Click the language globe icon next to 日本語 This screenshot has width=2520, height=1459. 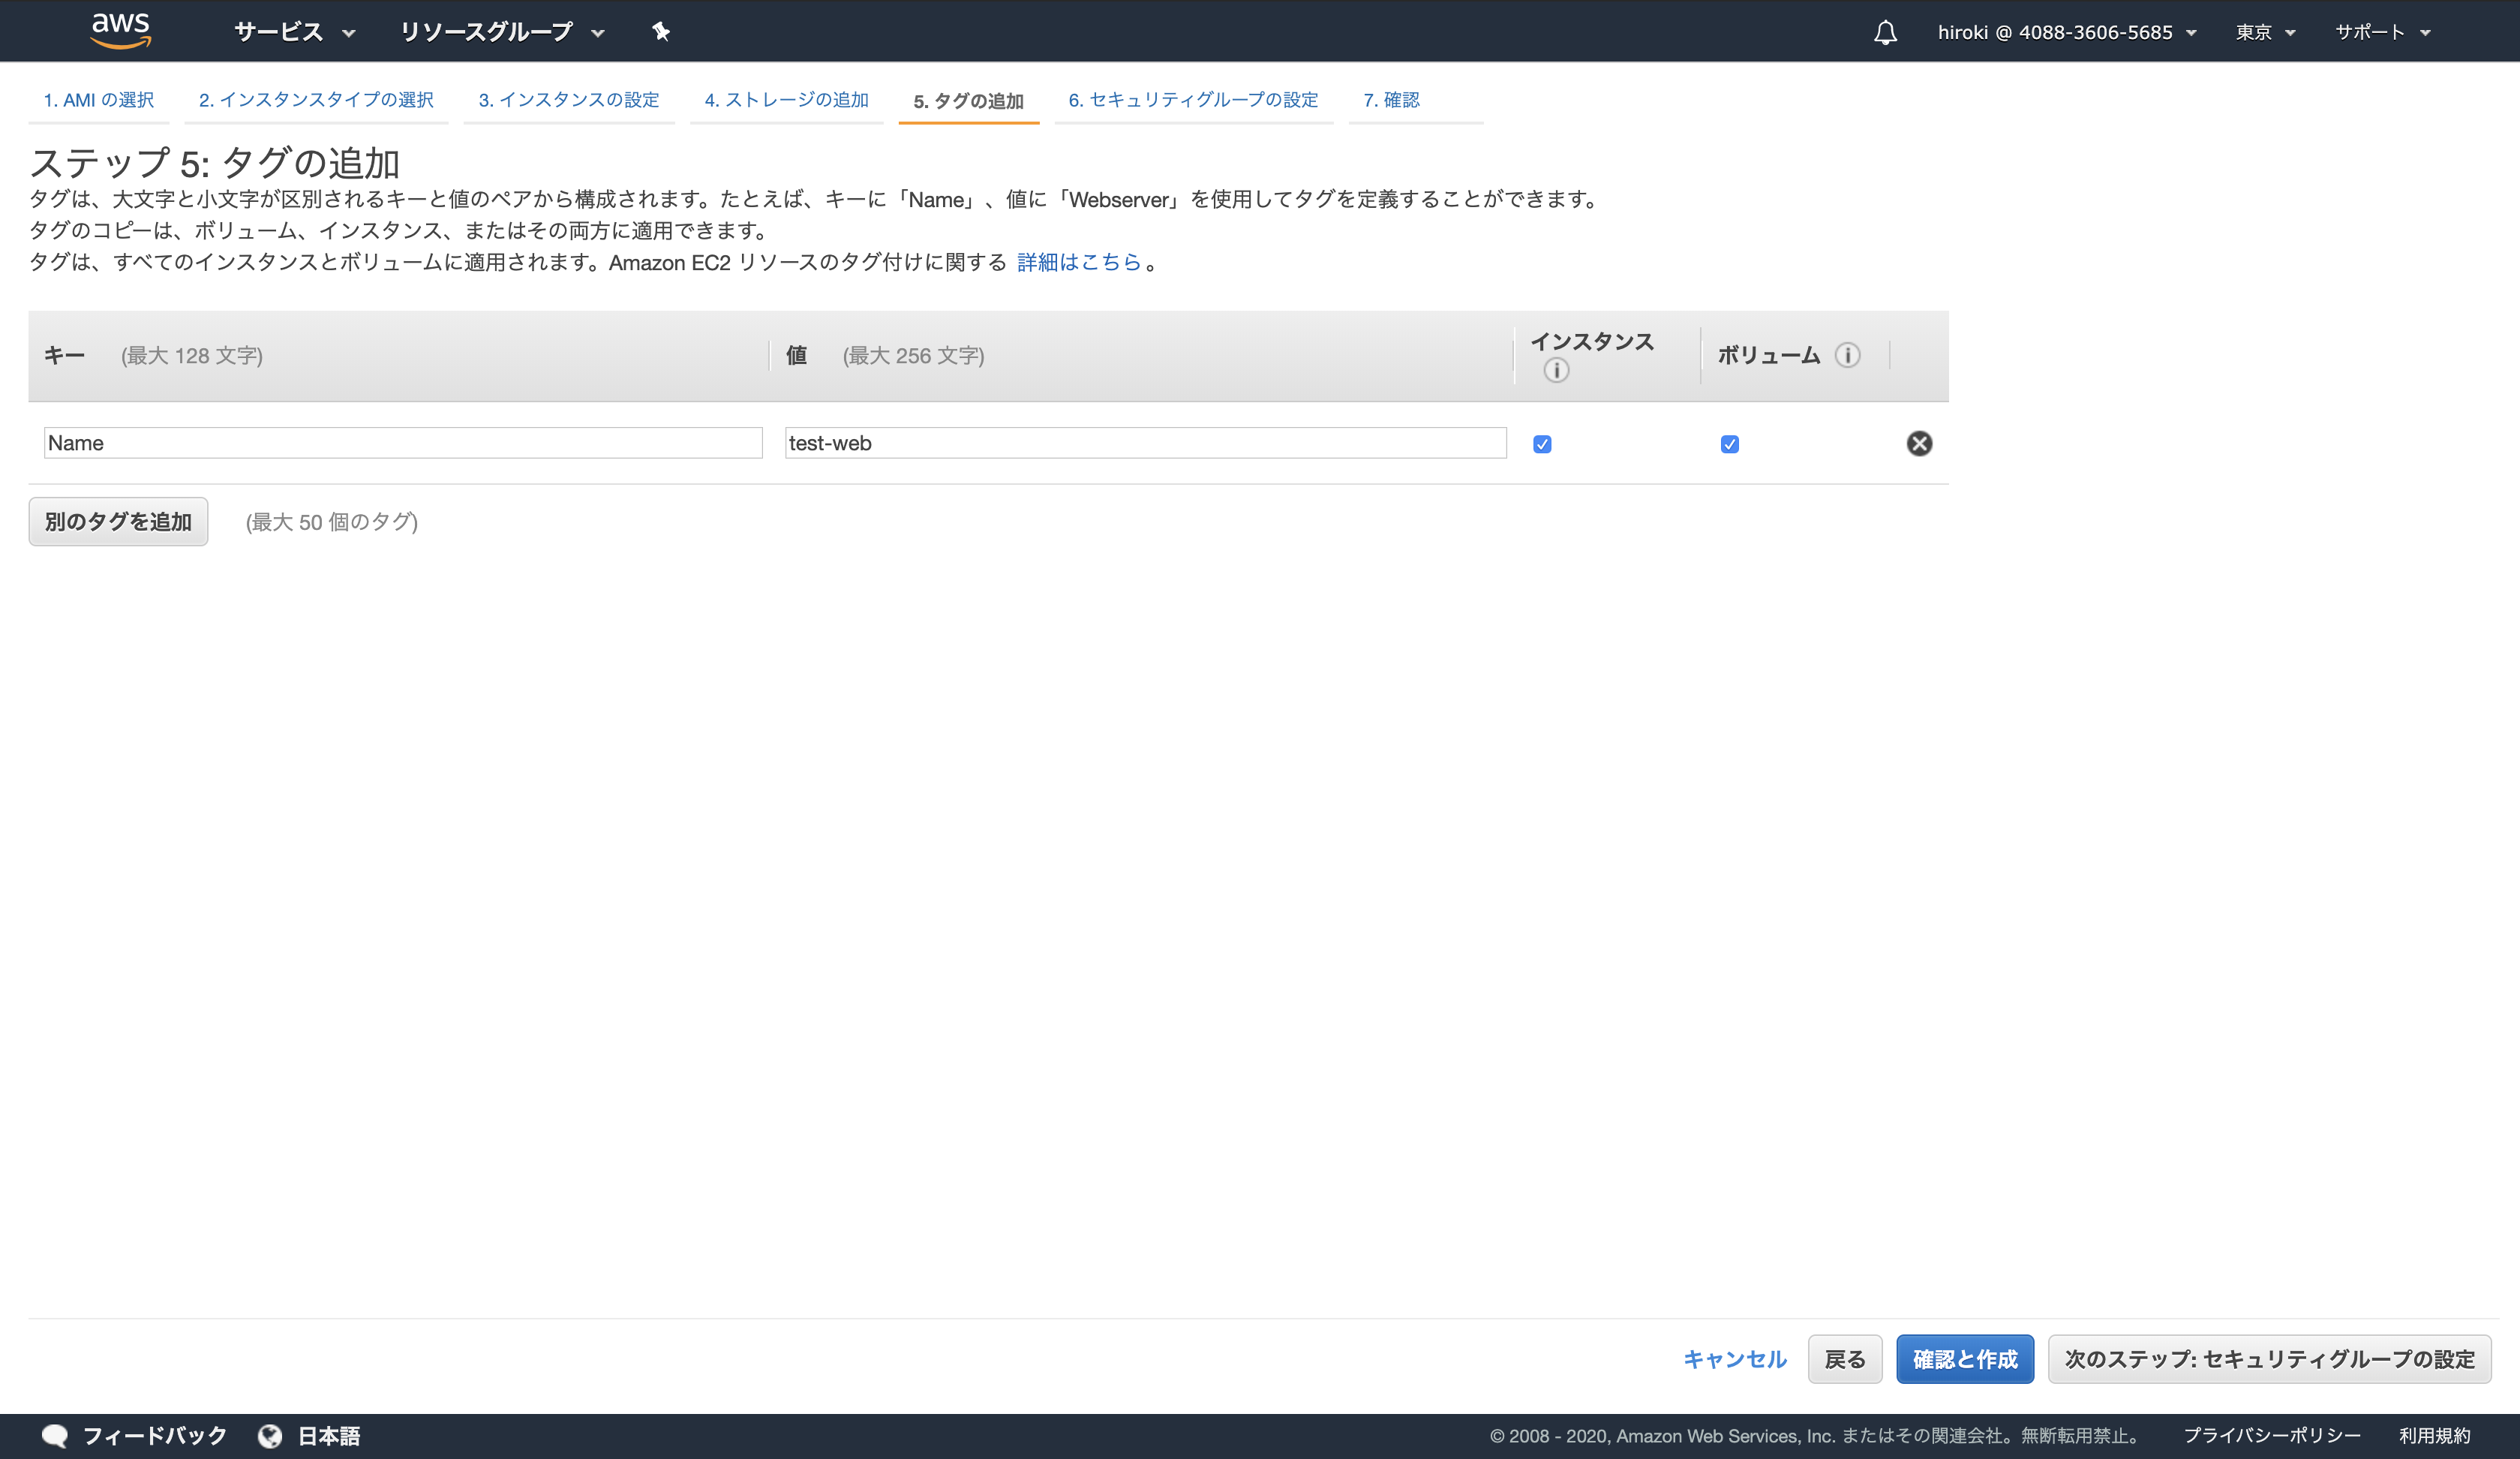(x=270, y=1435)
